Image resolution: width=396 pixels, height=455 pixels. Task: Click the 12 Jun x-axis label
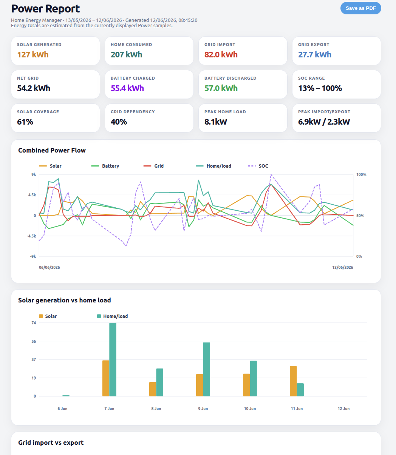343,409
